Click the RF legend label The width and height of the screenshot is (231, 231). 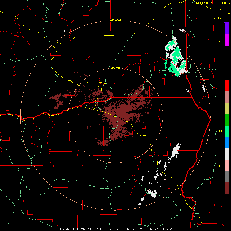pos(220,29)
